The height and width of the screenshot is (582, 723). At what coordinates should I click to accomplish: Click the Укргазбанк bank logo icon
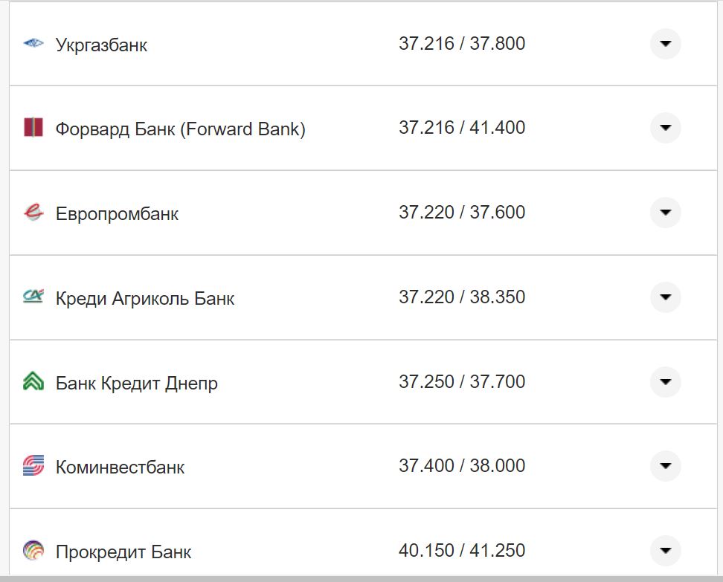[33, 44]
